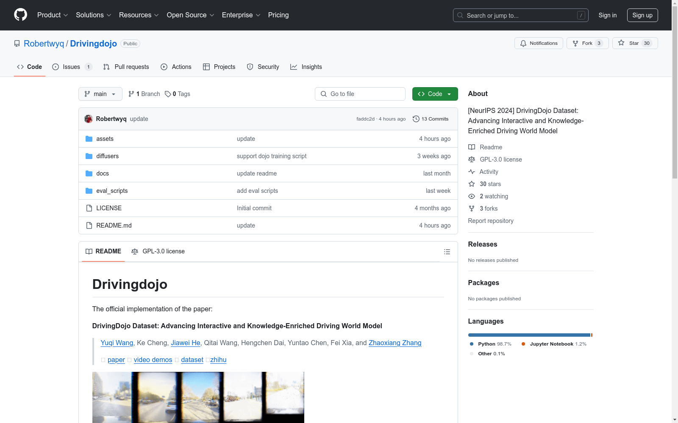Screen dimensions: 678x423
Task: Open the eval_scripts folder icon
Action: (x=89, y=191)
